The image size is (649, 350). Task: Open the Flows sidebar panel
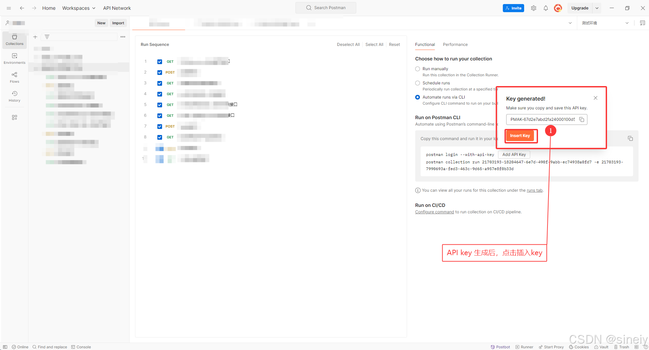point(15,78)
